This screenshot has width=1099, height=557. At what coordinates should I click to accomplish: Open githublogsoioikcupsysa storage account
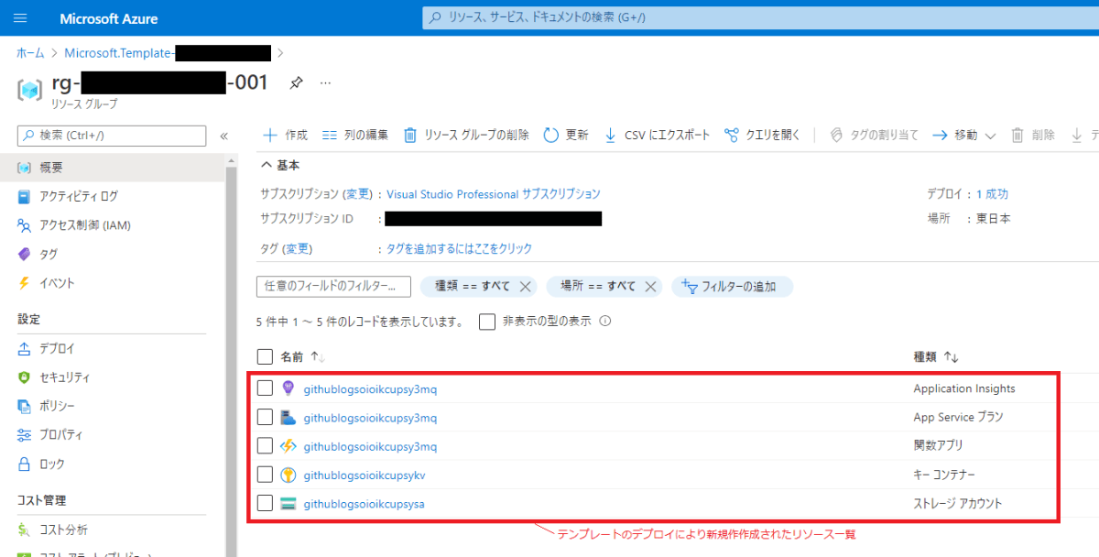click(x=364, y=503)
